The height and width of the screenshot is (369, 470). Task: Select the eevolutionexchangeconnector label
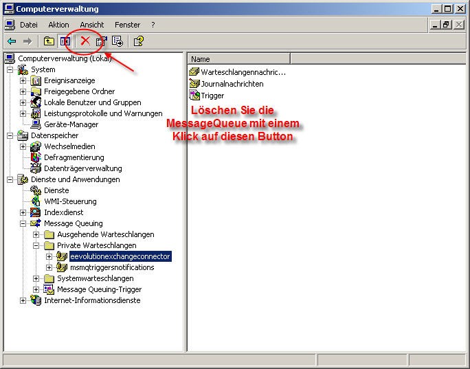120,256
